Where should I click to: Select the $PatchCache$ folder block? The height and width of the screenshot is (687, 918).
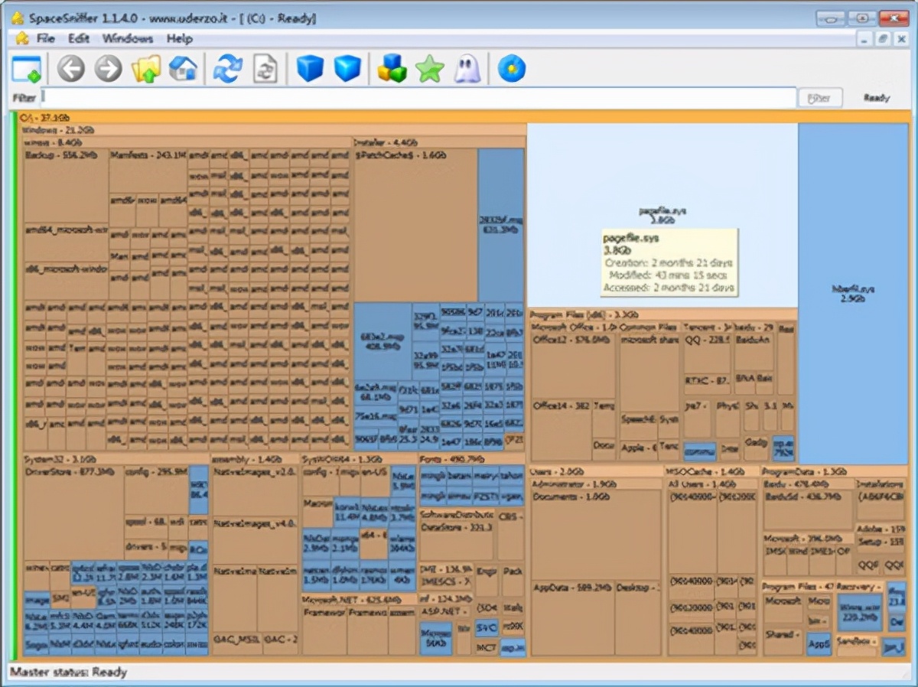pyautogui.click(x=416, y=225)
